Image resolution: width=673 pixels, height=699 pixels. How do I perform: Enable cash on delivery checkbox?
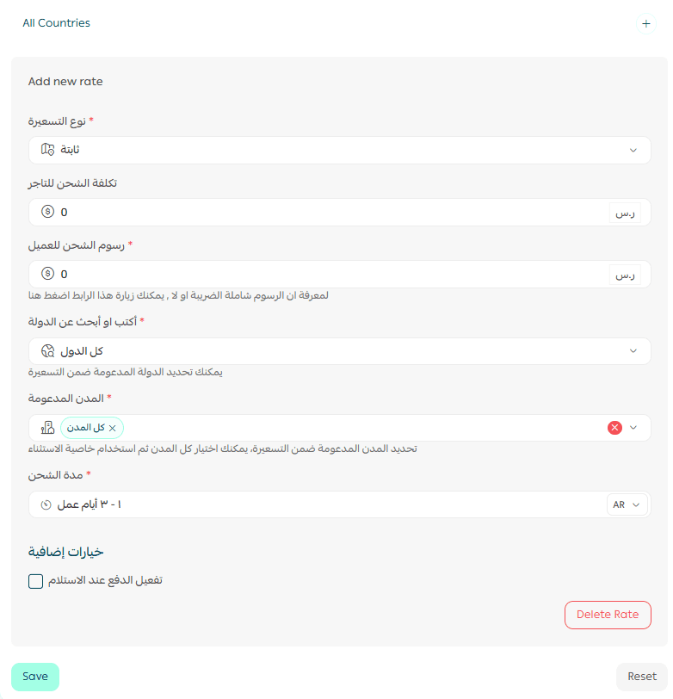point(35,581)
